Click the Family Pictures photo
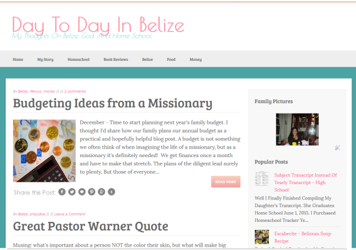Image resolution: width=356 pixels, height=250 pixels. click(x=297, y=129)
